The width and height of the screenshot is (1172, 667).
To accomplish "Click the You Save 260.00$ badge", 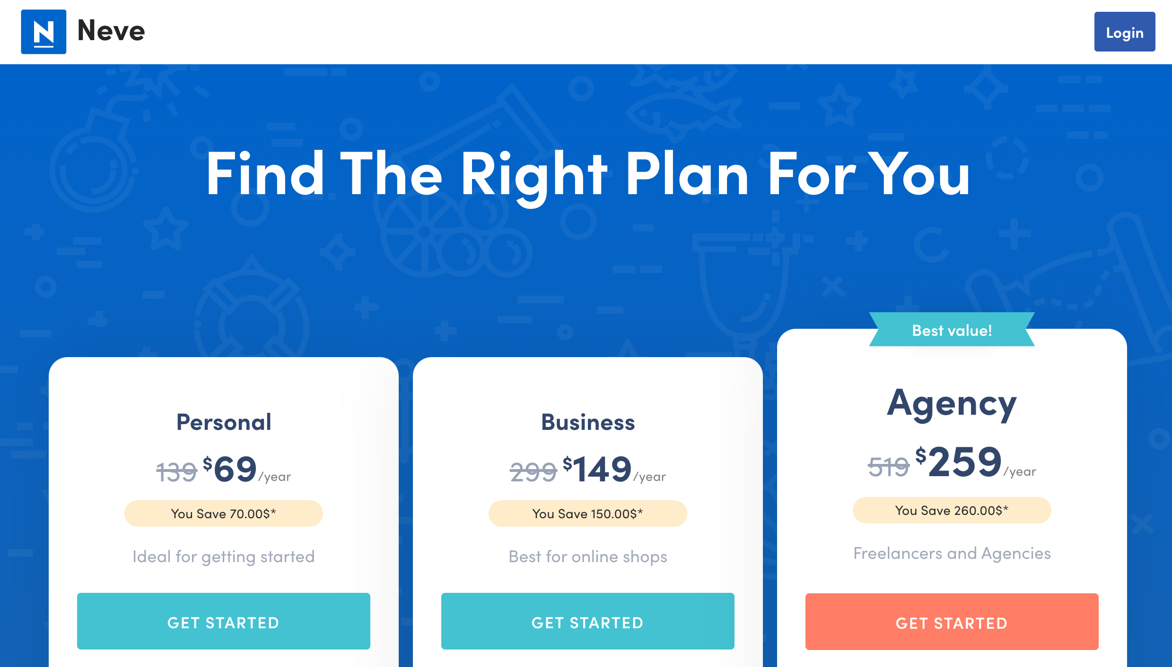I will coord(952,510).
